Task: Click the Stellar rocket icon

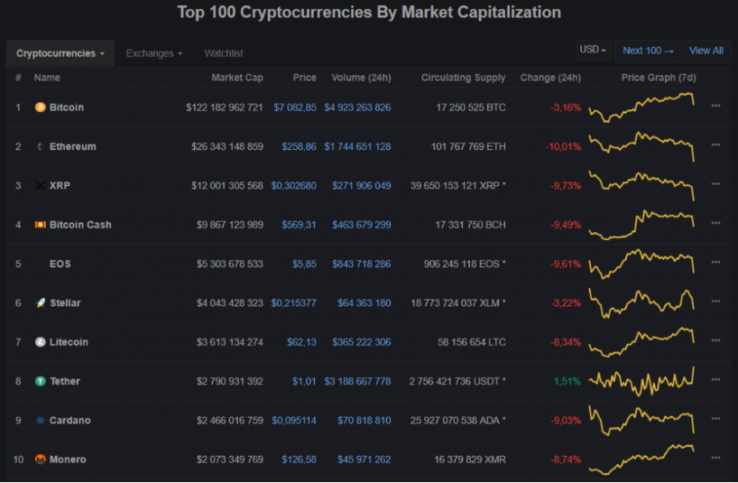Action: (41, 302)
